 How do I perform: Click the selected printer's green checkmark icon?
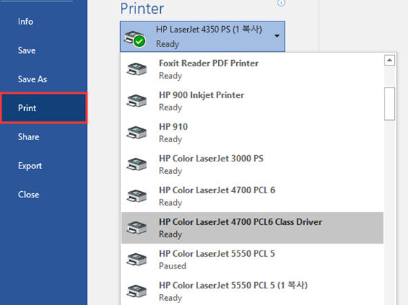point(139,41)
